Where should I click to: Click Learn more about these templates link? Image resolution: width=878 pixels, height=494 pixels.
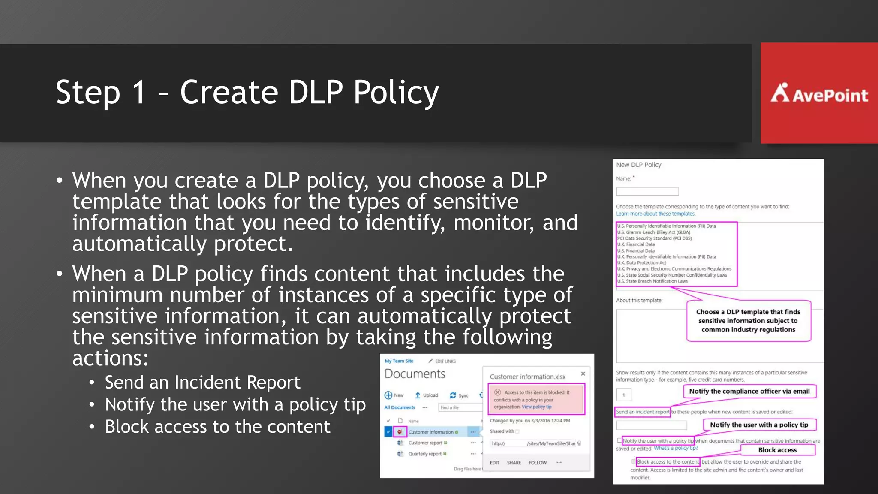(x=655, y=214)
